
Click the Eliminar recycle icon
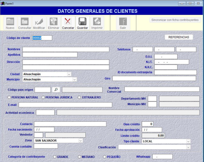click(54, 21)
